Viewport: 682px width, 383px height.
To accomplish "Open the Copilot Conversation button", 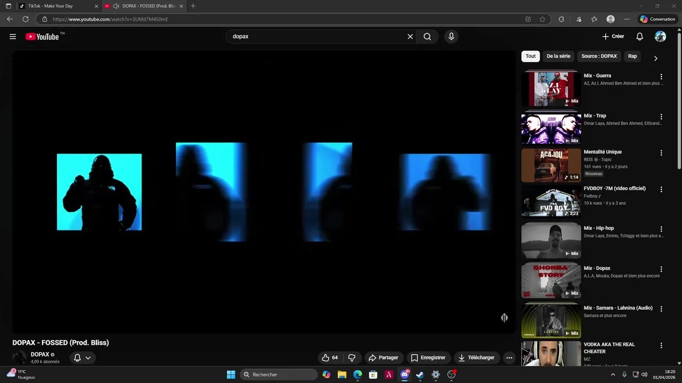I will [658, 19].
